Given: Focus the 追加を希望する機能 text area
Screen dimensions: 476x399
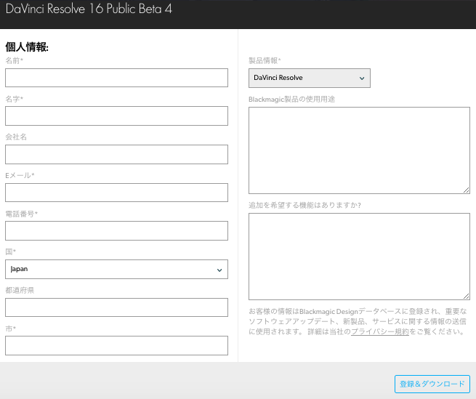Looking at the screenshot, I should [359, 257].
